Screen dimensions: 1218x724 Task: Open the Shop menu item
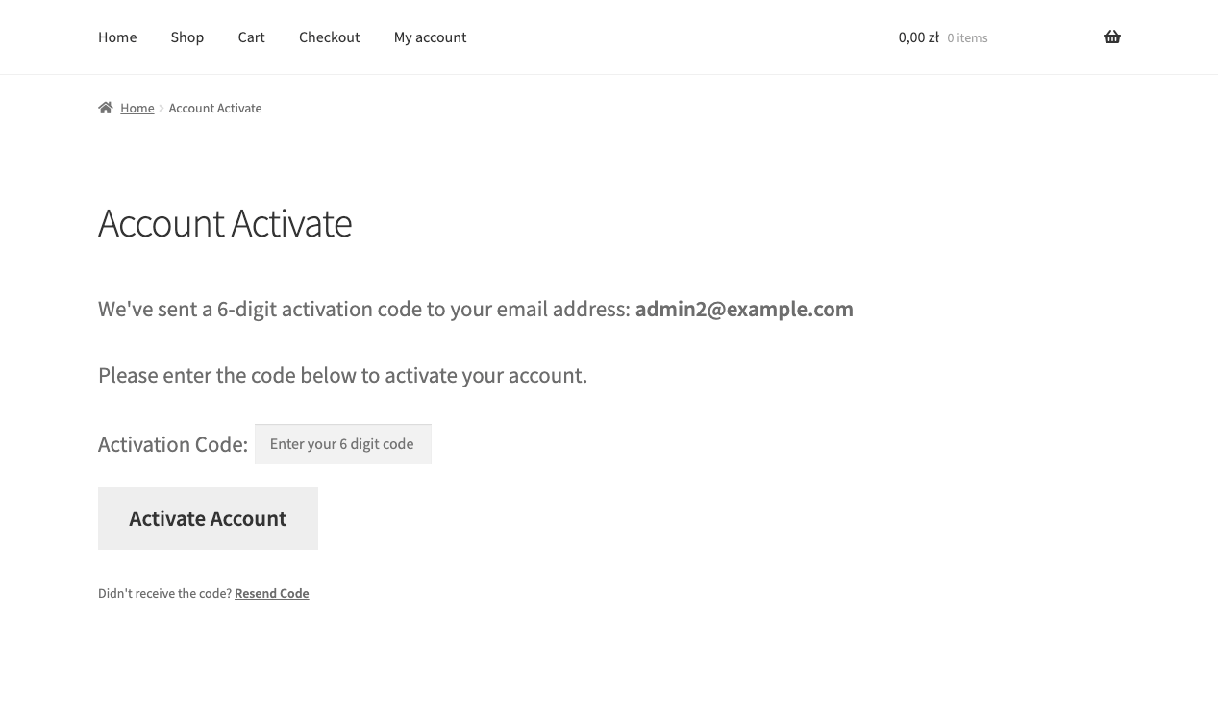pyautogui.click(x=187, y=37)
